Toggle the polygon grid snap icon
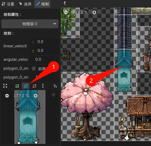The image size is (151, 146). point(55,86)
